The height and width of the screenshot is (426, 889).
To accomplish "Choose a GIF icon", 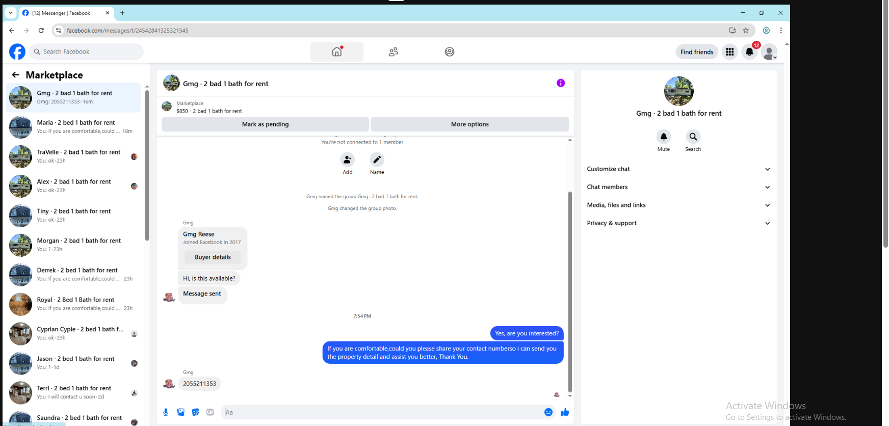I will click(210, 412).
